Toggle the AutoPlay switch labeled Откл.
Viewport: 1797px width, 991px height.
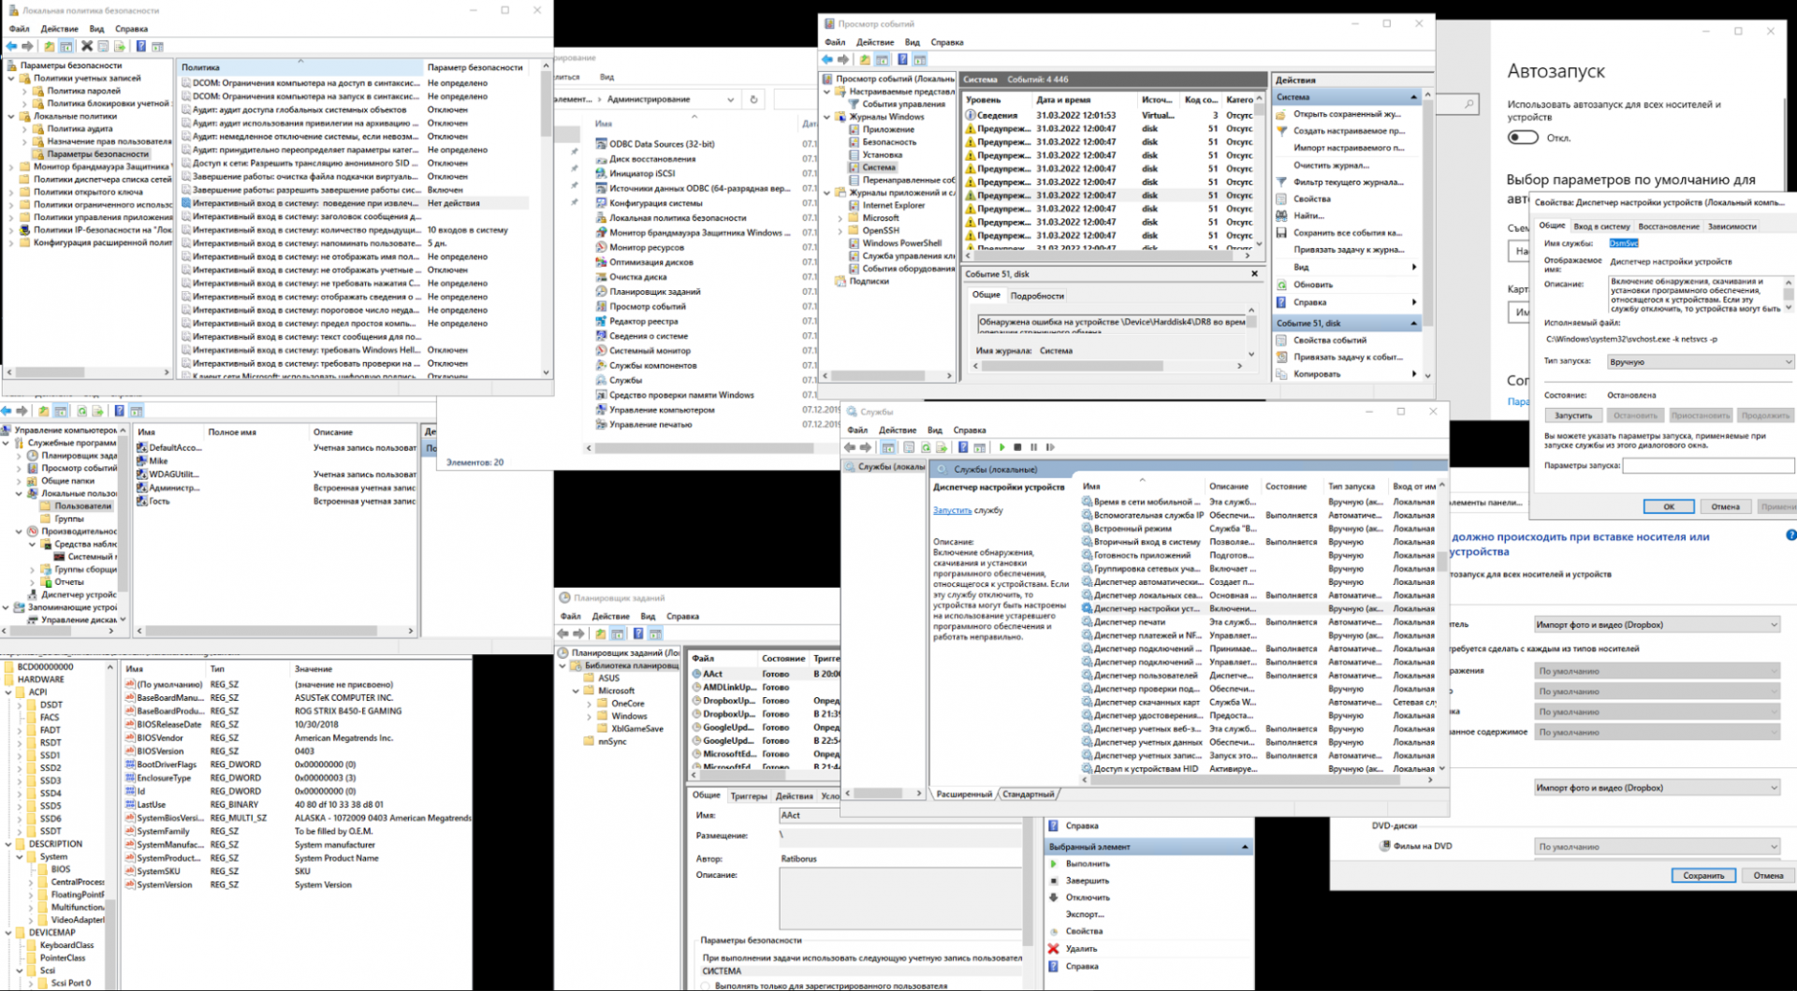coord(1523,138)
